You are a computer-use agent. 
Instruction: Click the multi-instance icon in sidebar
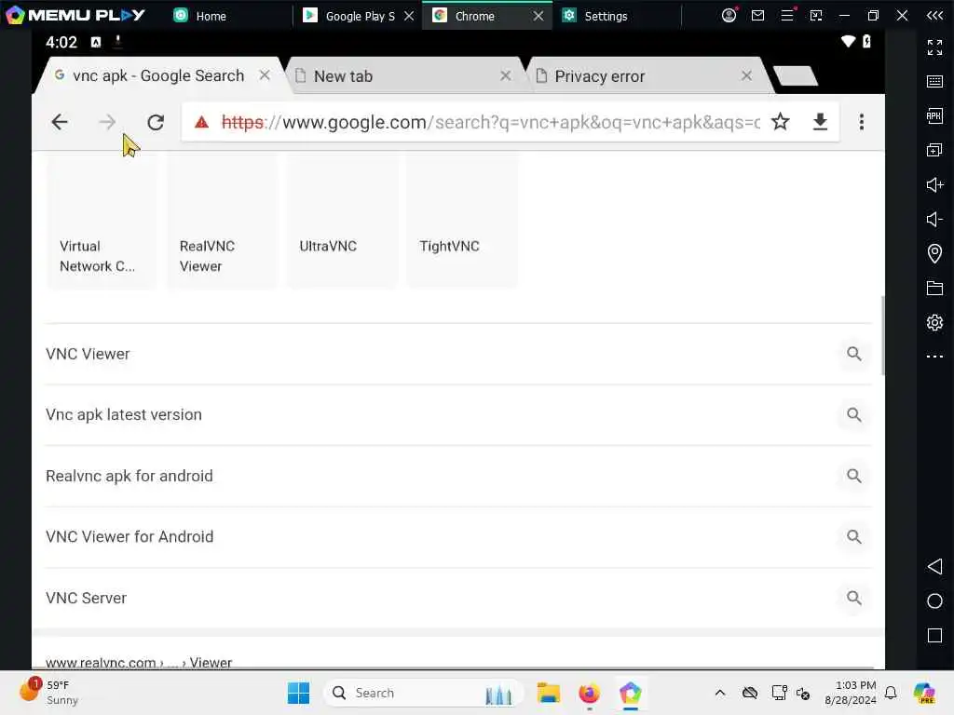point(934,150)
